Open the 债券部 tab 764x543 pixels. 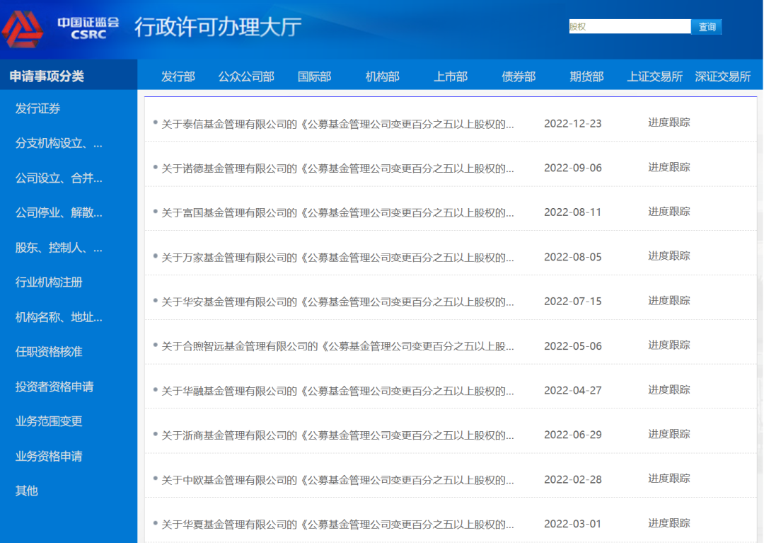(519, 76)
